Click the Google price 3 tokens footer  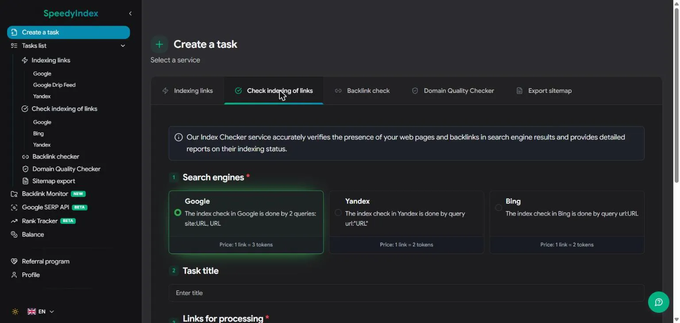coord(246,245)
